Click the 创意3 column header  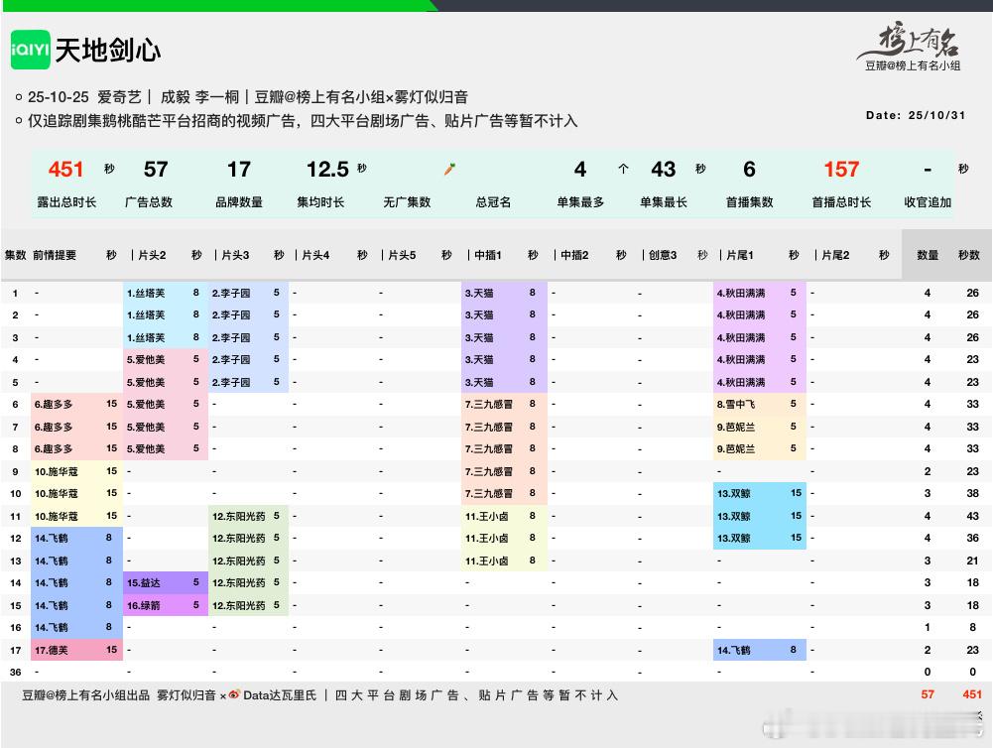663,255
